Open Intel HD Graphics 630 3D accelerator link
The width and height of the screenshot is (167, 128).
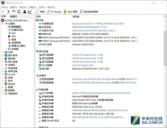[x=83, y=65]
